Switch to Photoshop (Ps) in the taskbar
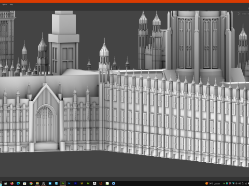 pos(69,183)
